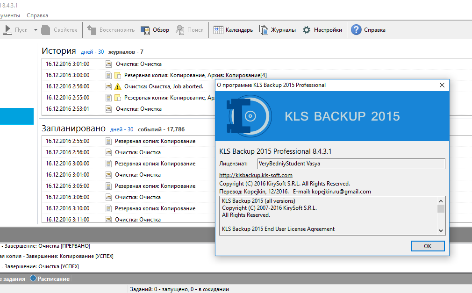Click the Пуск (Run) toolbar button
472x293 pixels.
pos(15,30)
